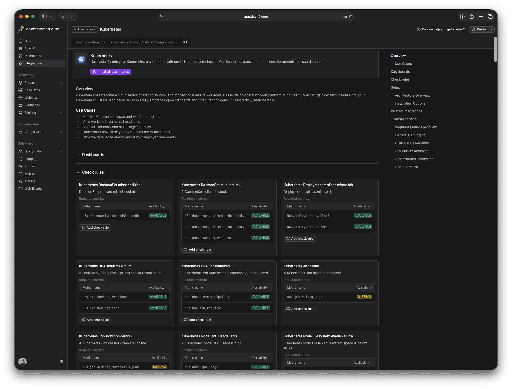Viewport: 512px width, 389px height.
Task: Add check rule for Kubernetes Job failed
Action: [300, 309]
